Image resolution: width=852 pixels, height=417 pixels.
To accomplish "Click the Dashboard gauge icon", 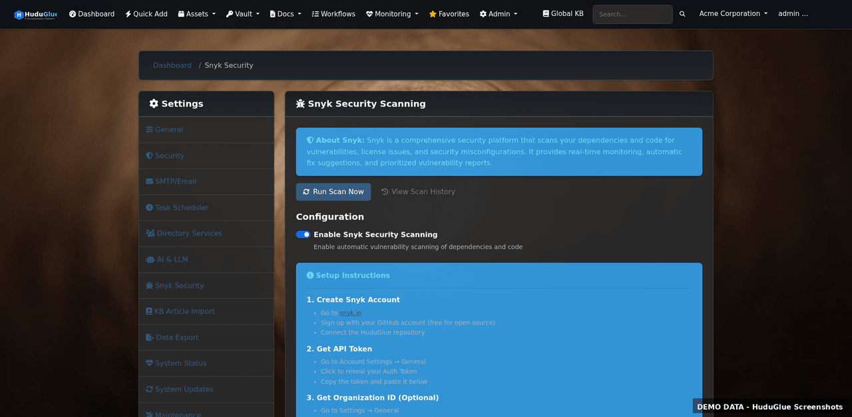I will [x=73, y=14].
